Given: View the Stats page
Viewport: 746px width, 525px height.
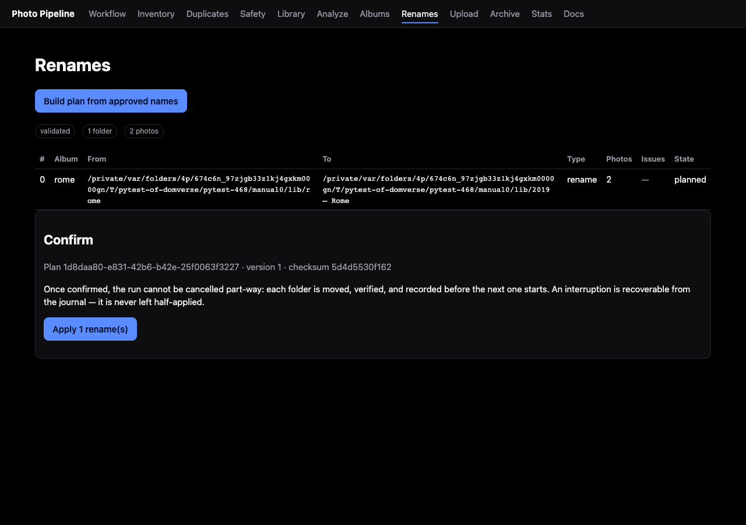Looking at the screenshot, I should [x=541, y=14].
